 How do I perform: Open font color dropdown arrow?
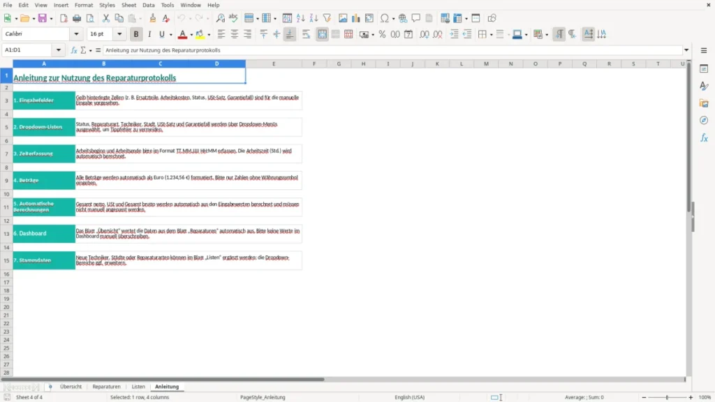191,35
